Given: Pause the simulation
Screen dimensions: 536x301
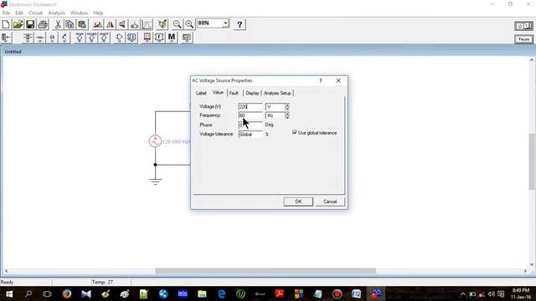Looking at the screenshot, I should click(x=523, y=39).
